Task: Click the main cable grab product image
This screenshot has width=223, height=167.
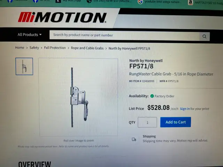Action: [78, 97]
